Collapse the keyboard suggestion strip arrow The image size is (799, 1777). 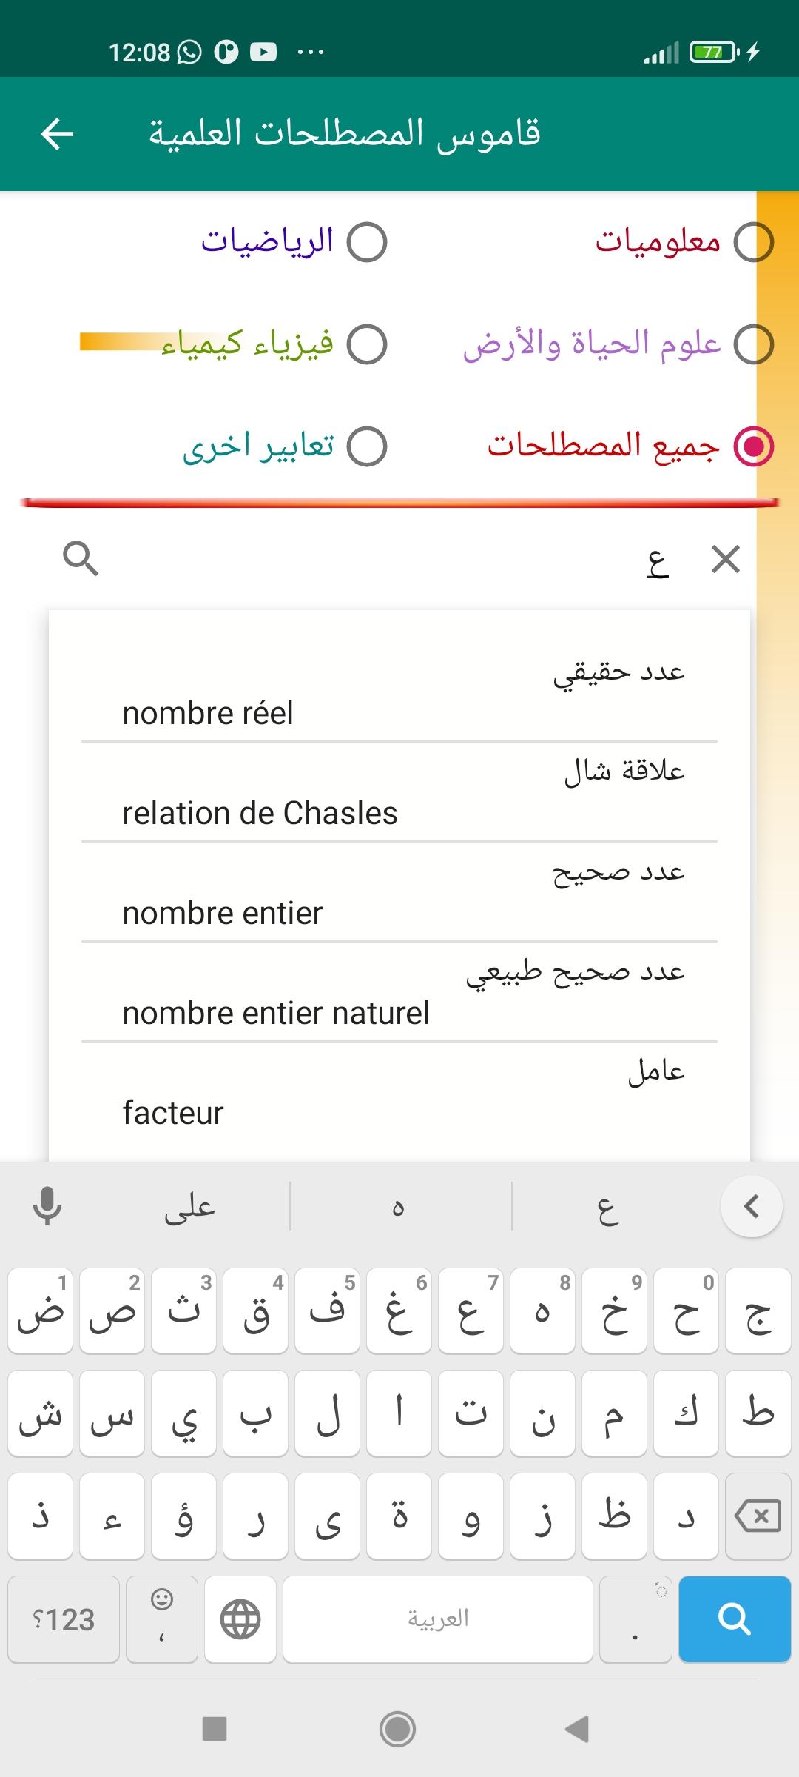[751, 1206]
